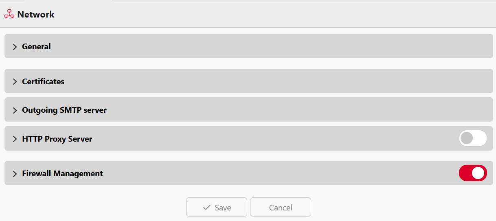Click the Firewall Management label text

pos(62,173)
